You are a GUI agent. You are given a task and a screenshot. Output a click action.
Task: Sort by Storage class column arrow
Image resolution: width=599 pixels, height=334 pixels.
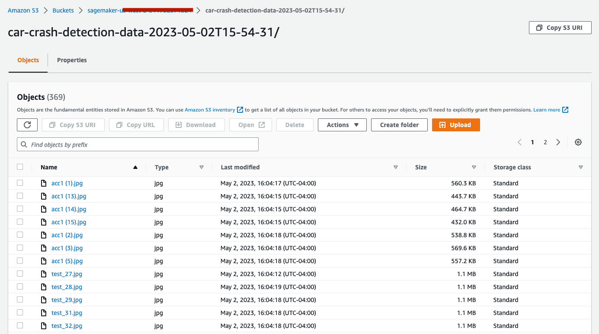pos(581,167)
